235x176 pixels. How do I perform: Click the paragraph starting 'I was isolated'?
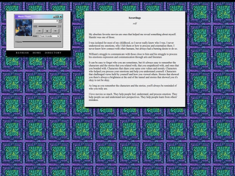click(x=133, y=46)
